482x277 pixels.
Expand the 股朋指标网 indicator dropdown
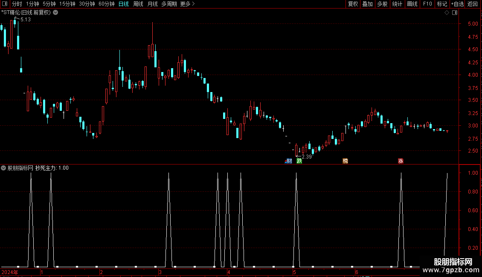3,168
